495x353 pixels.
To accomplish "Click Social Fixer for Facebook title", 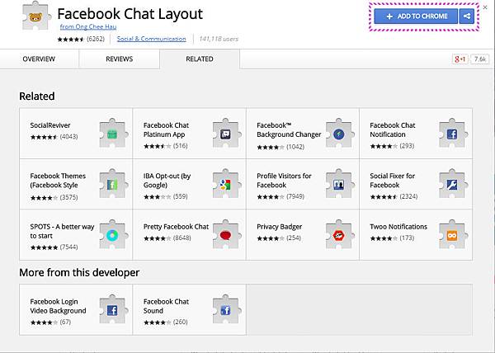I will click(393, 181).
